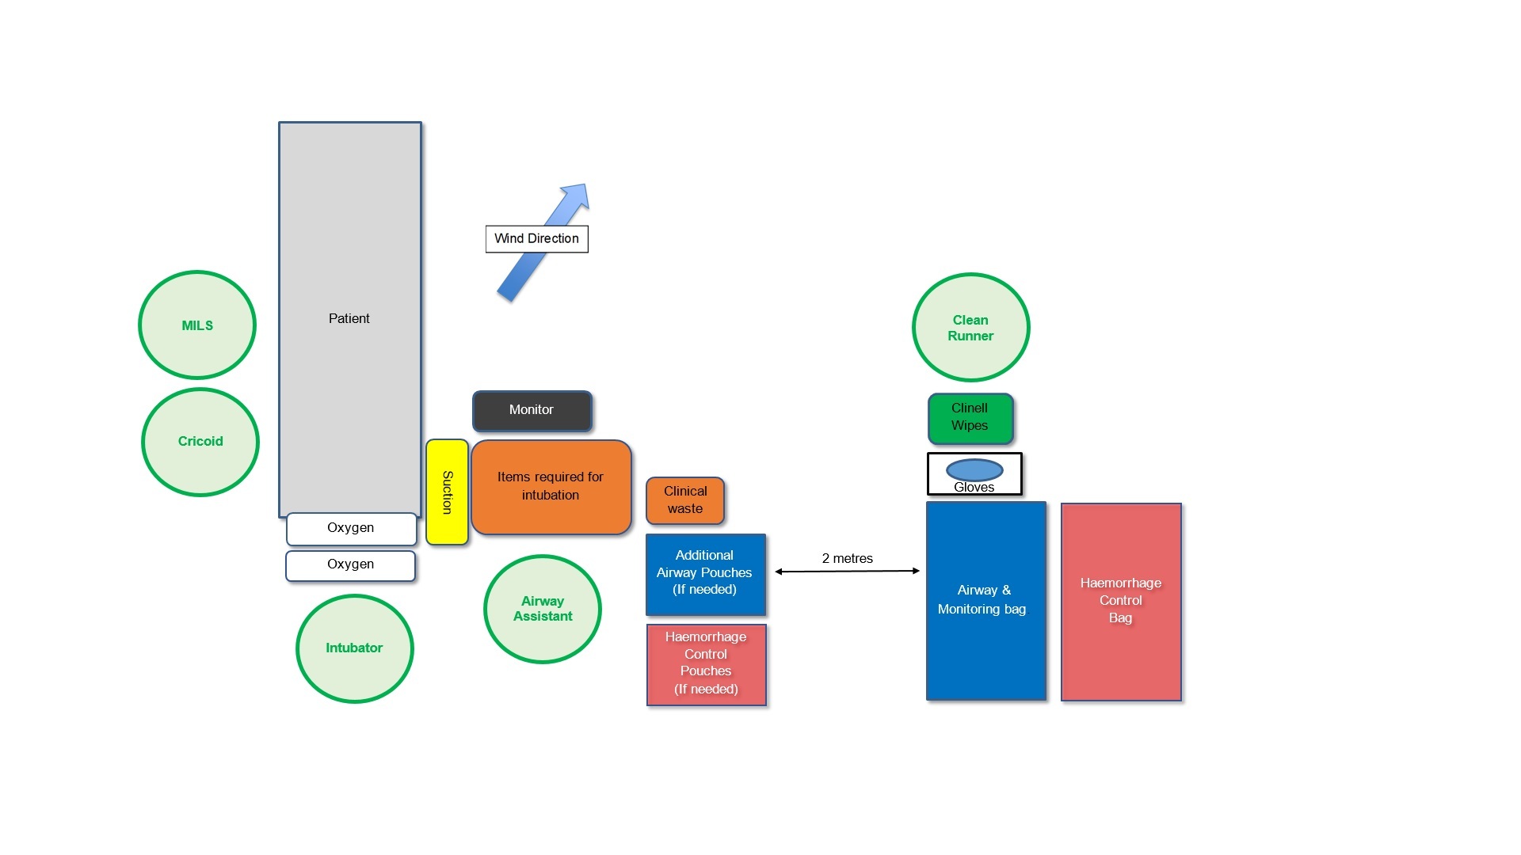This screenshot has height=855, width=1521.
Task: Click the Patient block in the diagram
Action: pyautogui.click(x=349, y=318)
